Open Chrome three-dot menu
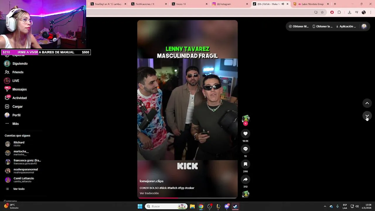375x211 pixels. tap(371, 12)
